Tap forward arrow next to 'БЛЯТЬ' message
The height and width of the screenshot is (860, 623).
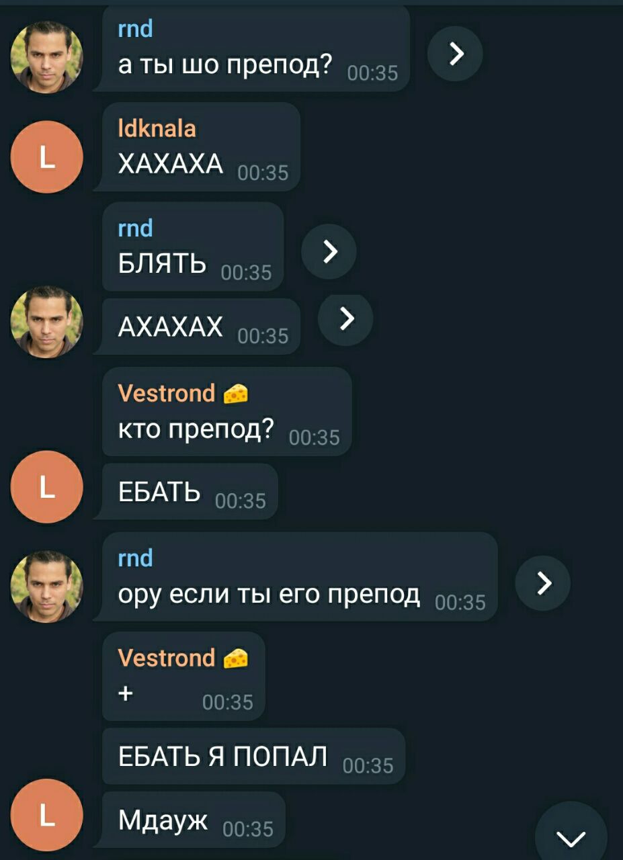329,251
